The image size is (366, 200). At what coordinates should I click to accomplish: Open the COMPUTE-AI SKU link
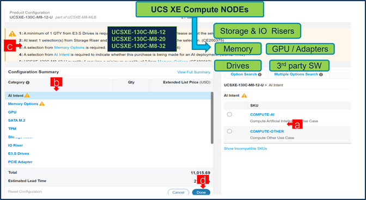tap(262, 114)
